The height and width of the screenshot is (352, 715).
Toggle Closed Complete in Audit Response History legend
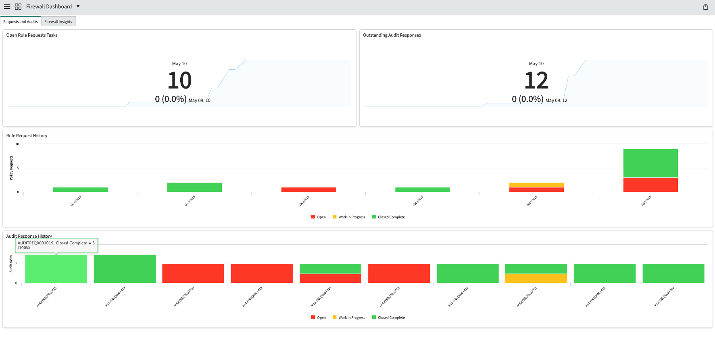[x=388, y=317]
